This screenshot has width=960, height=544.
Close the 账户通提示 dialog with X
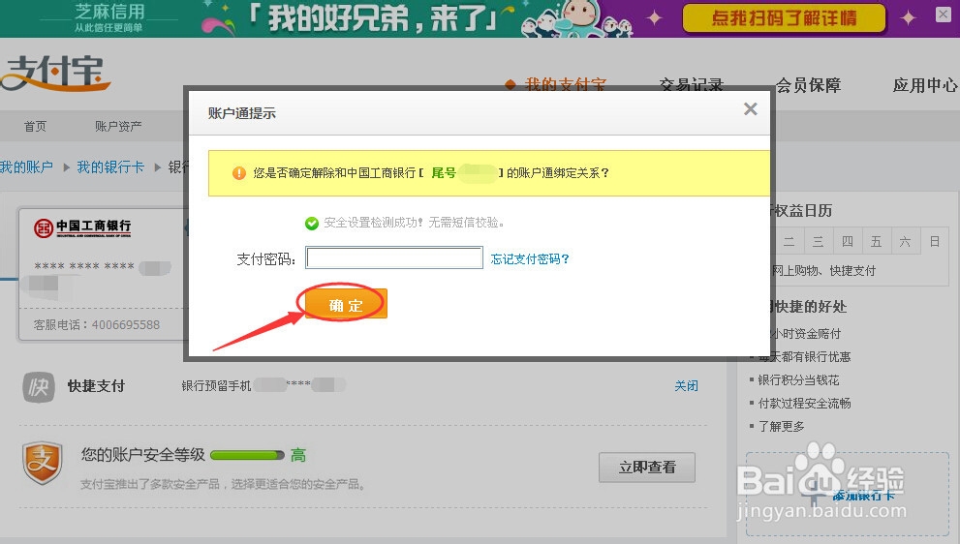pos(750,109)
